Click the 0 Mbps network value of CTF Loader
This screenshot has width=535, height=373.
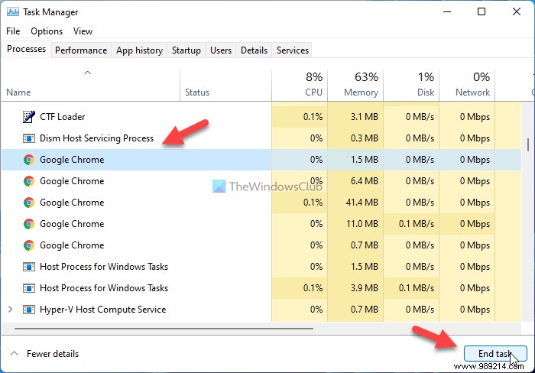475,117
